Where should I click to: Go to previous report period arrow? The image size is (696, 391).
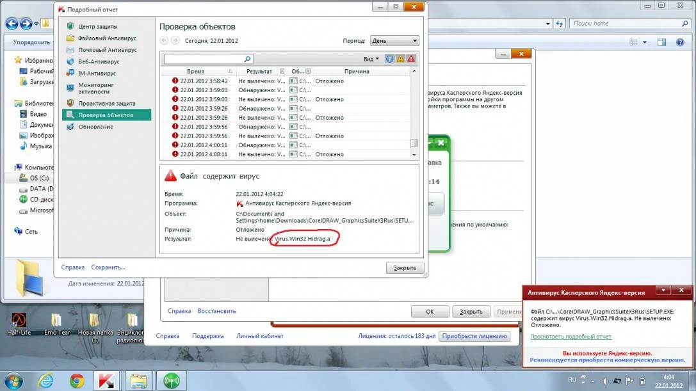(x=164, y=40)
